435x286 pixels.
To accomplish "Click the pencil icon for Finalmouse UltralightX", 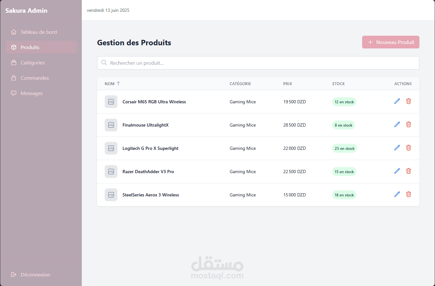I will pos(397,124).
